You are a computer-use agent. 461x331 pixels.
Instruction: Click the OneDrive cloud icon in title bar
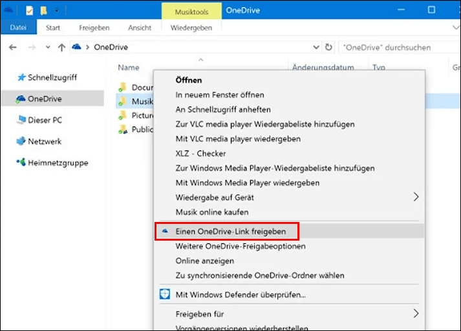pos(8,10)
